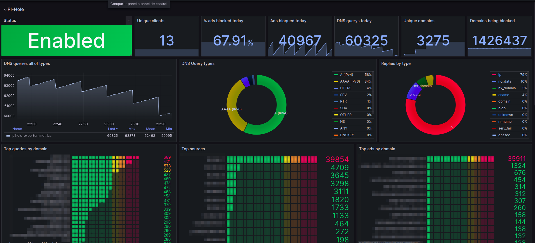Screen dimensions: 535x243
Task: Click the dnssec legend color marker
Action: pos(494,135)
